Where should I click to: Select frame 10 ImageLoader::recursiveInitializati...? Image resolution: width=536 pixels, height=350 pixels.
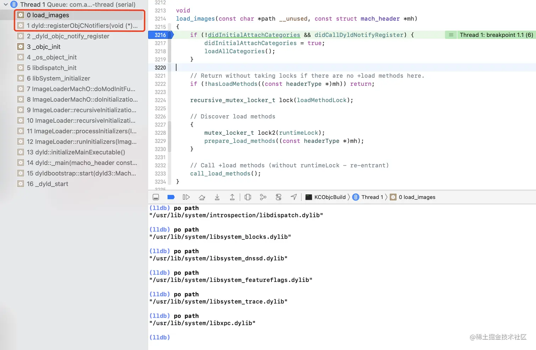74,121
